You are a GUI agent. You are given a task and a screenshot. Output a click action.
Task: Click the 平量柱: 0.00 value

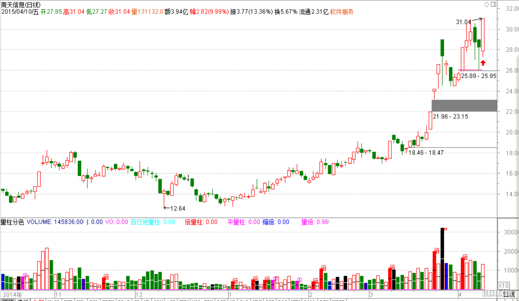click(x=244, y=222)
